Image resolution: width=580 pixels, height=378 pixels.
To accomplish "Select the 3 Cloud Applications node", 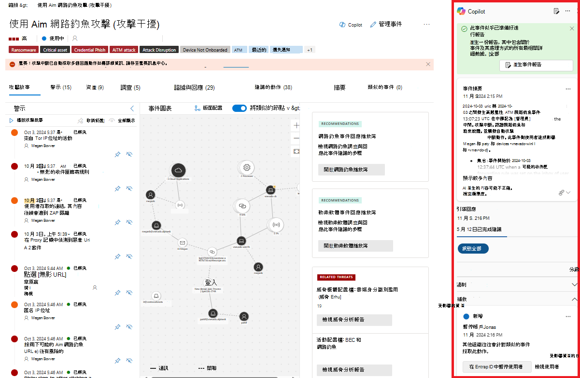I will coord(178,170).
